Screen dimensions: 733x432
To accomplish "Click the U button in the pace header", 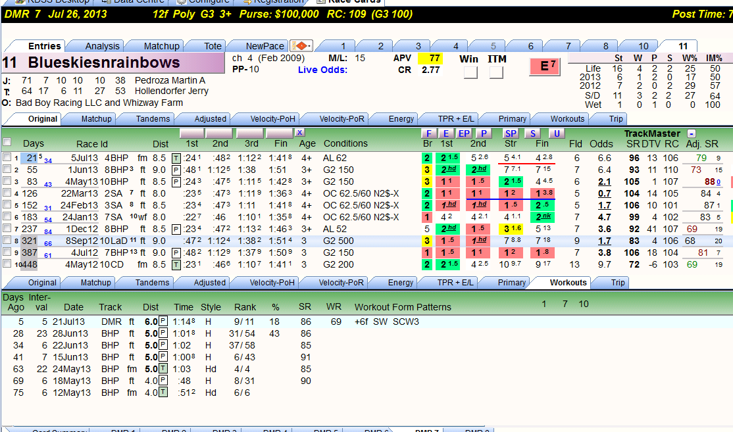I will point(556,133).
